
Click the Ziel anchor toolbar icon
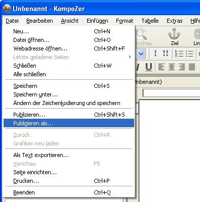click(x=174, y=36)
